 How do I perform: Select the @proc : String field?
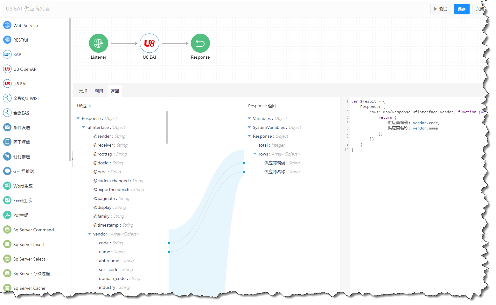[x=107, y=172]
